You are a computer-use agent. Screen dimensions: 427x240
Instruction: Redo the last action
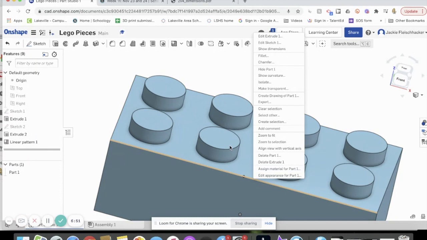coord(18,44)
